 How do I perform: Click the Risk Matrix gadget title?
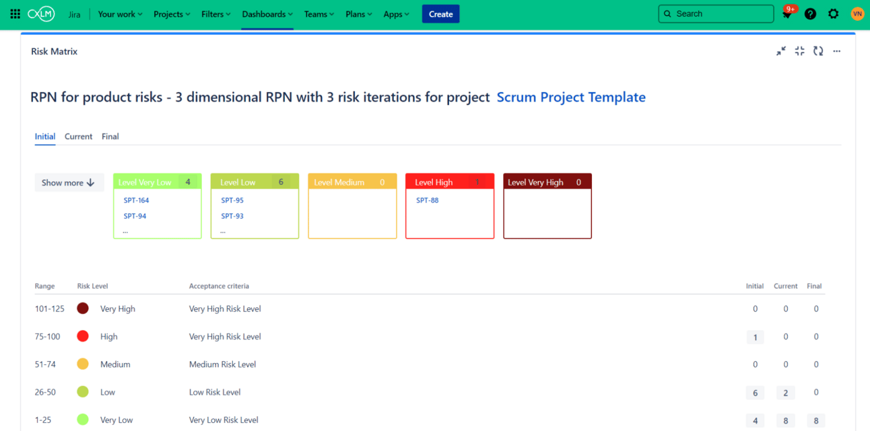click(55, 51)
